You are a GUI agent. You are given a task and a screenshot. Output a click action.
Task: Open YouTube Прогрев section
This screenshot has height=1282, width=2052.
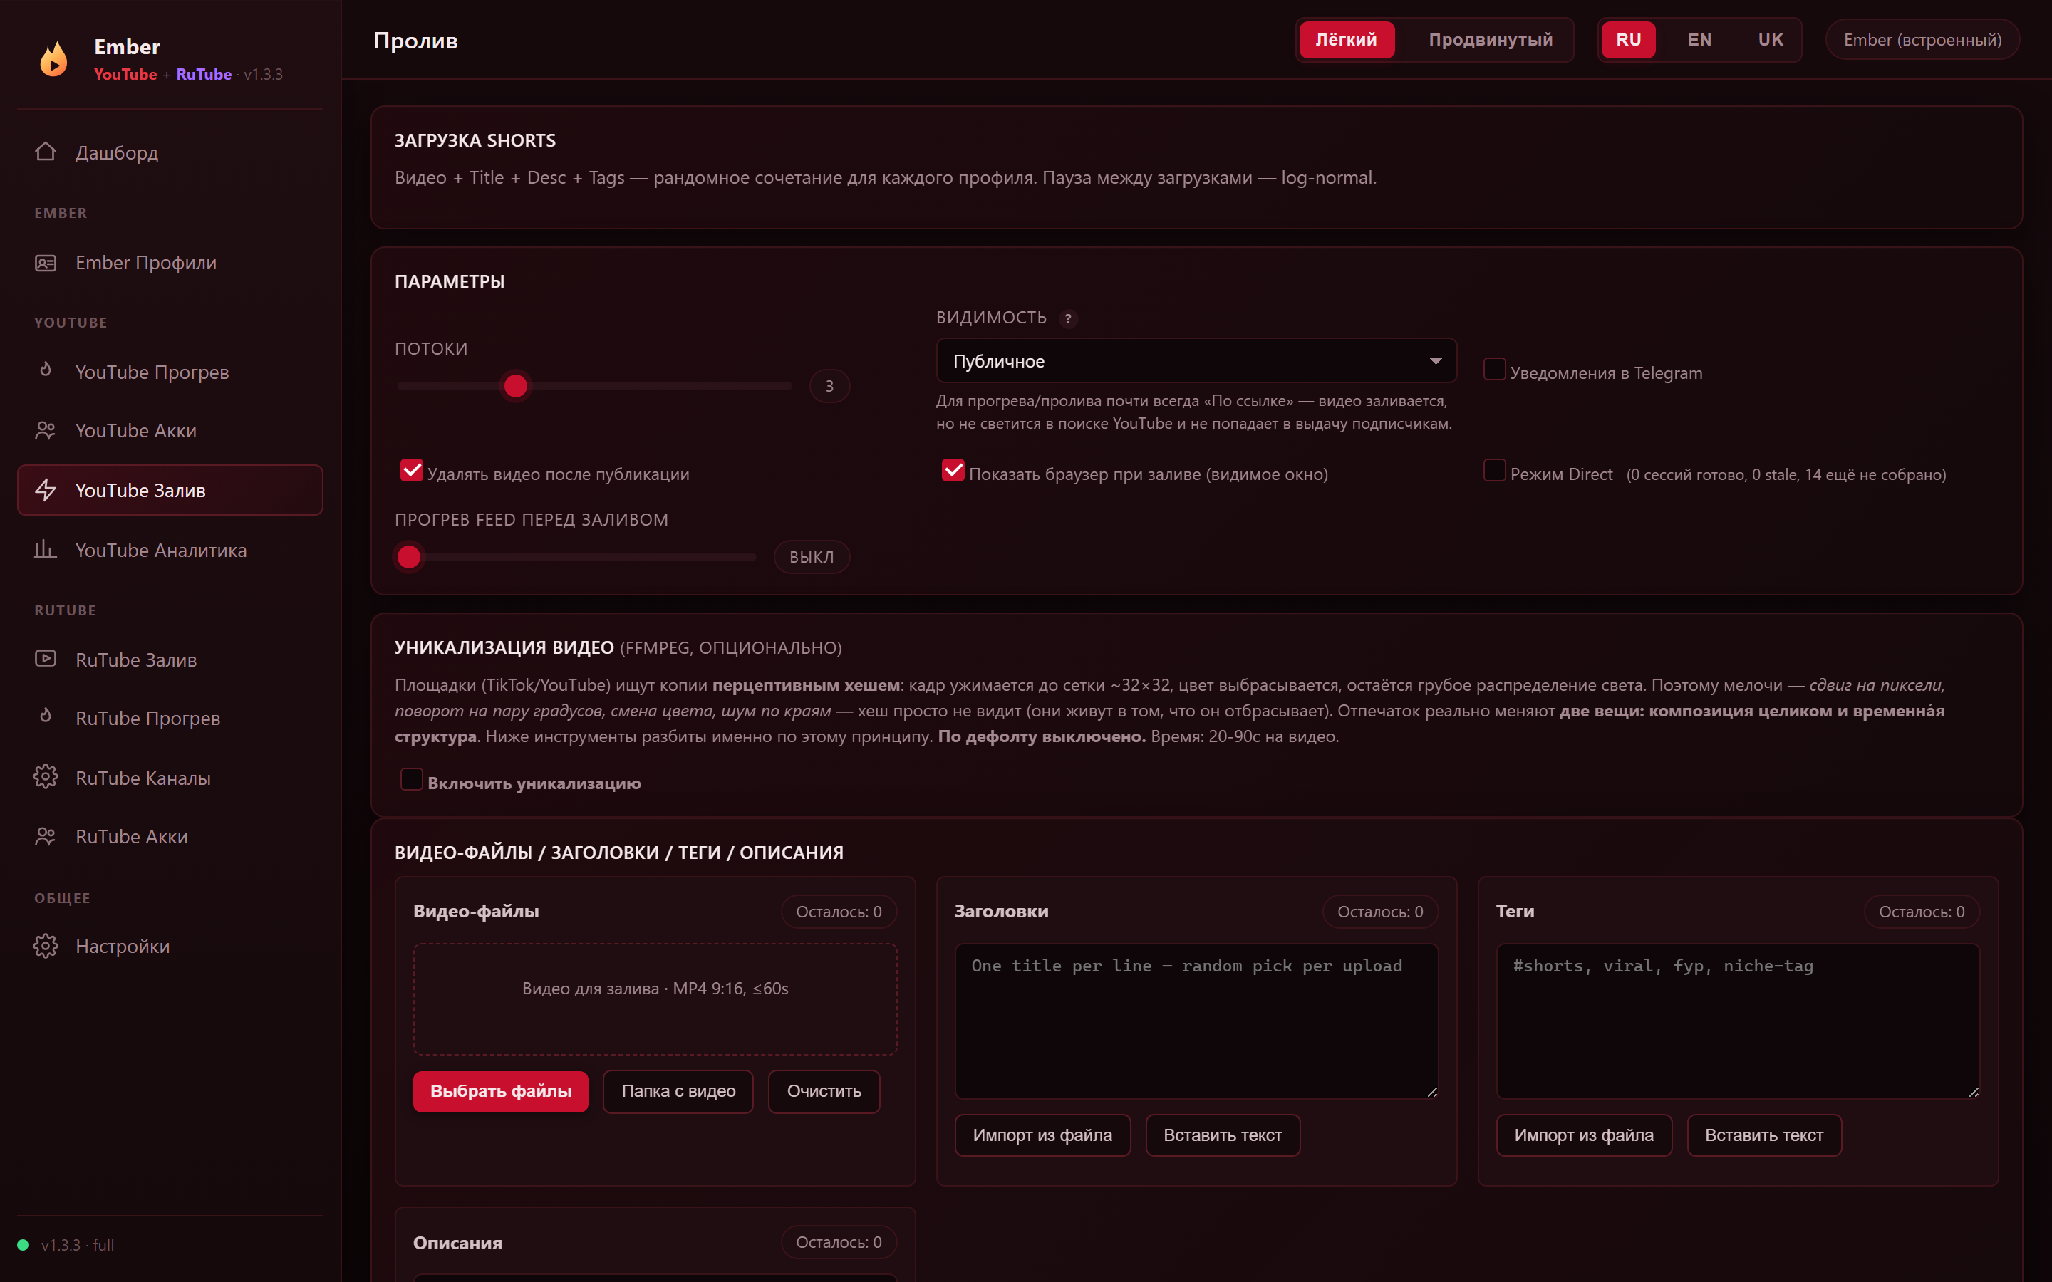click(170, 371)
